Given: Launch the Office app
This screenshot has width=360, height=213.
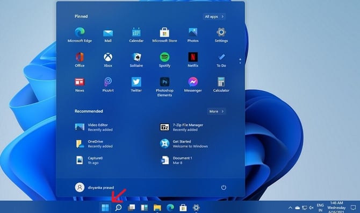Looking at the screenshot, I should pos(80,60).
